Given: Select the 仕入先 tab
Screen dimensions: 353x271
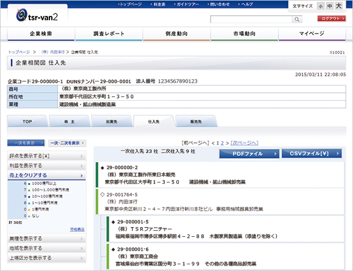Looking at the screenshot, I should pyautogui.click(x=154, y=121).
